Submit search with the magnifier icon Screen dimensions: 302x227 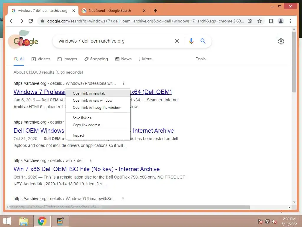203,41
